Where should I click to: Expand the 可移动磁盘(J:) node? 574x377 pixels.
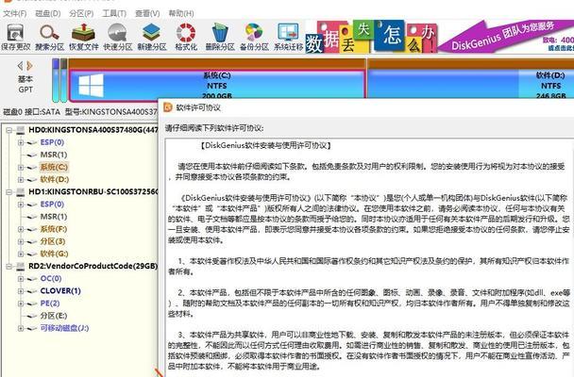pos(21,328)
